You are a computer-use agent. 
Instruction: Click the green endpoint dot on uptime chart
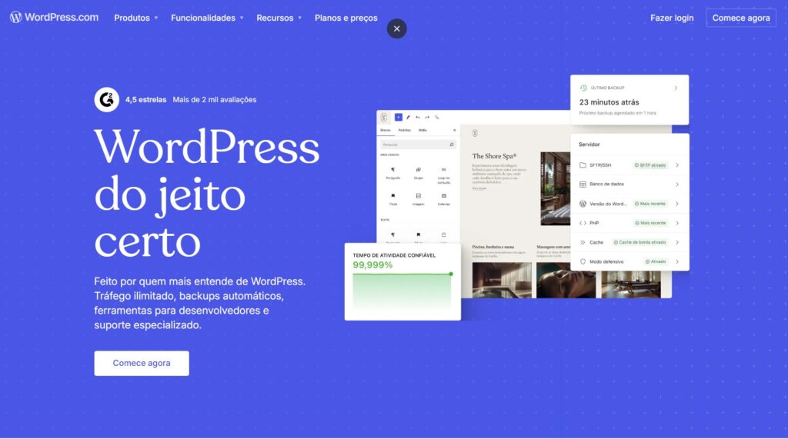451,274
